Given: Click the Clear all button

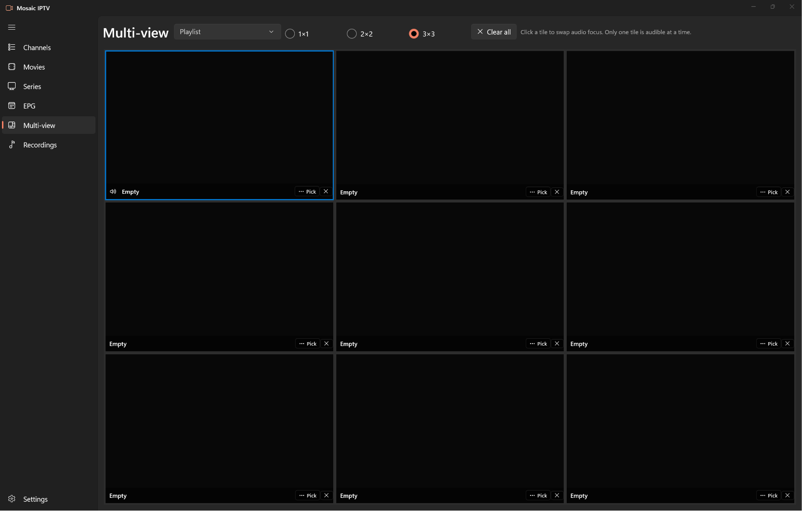Looking at the screenshot, I should (494, 32).
